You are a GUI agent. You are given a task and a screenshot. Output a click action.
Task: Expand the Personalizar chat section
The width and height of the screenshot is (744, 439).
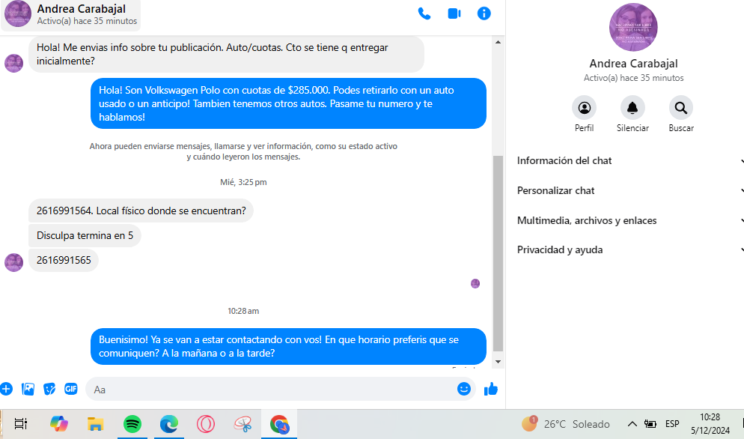pyautogui.click(x=630, y=190)
